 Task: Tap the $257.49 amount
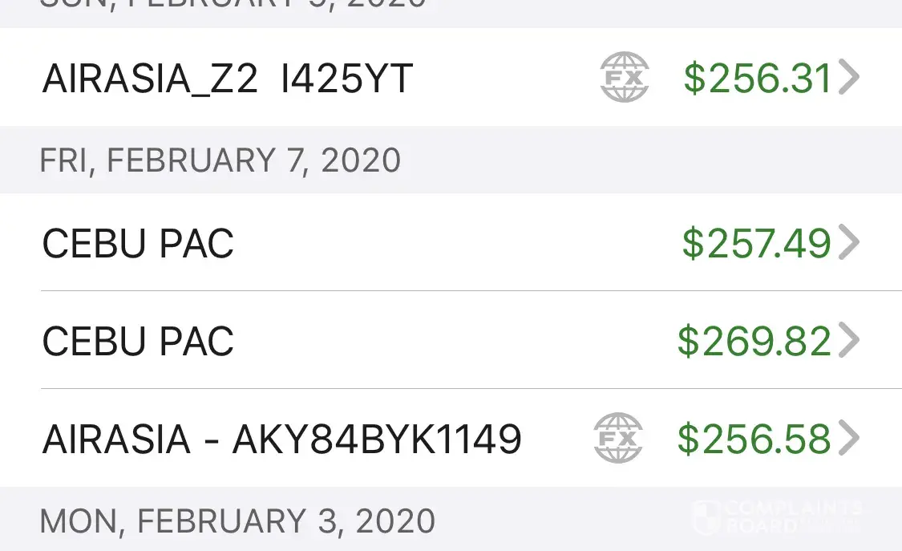tap(756, 243)
